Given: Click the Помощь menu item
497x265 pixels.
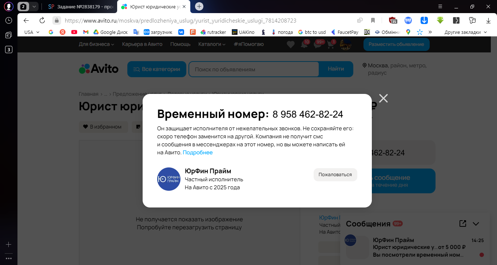Looking at the screenshot, I should 180,44.
